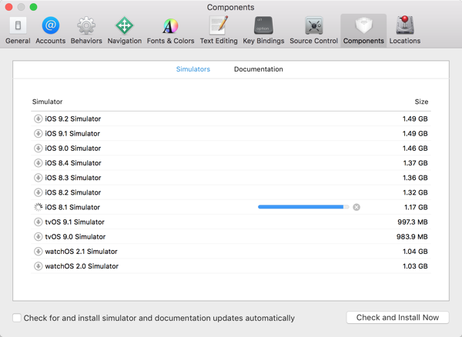Open the Accounts preferences pane
This screenshot has height=337, width=462.
pos(50,31)
